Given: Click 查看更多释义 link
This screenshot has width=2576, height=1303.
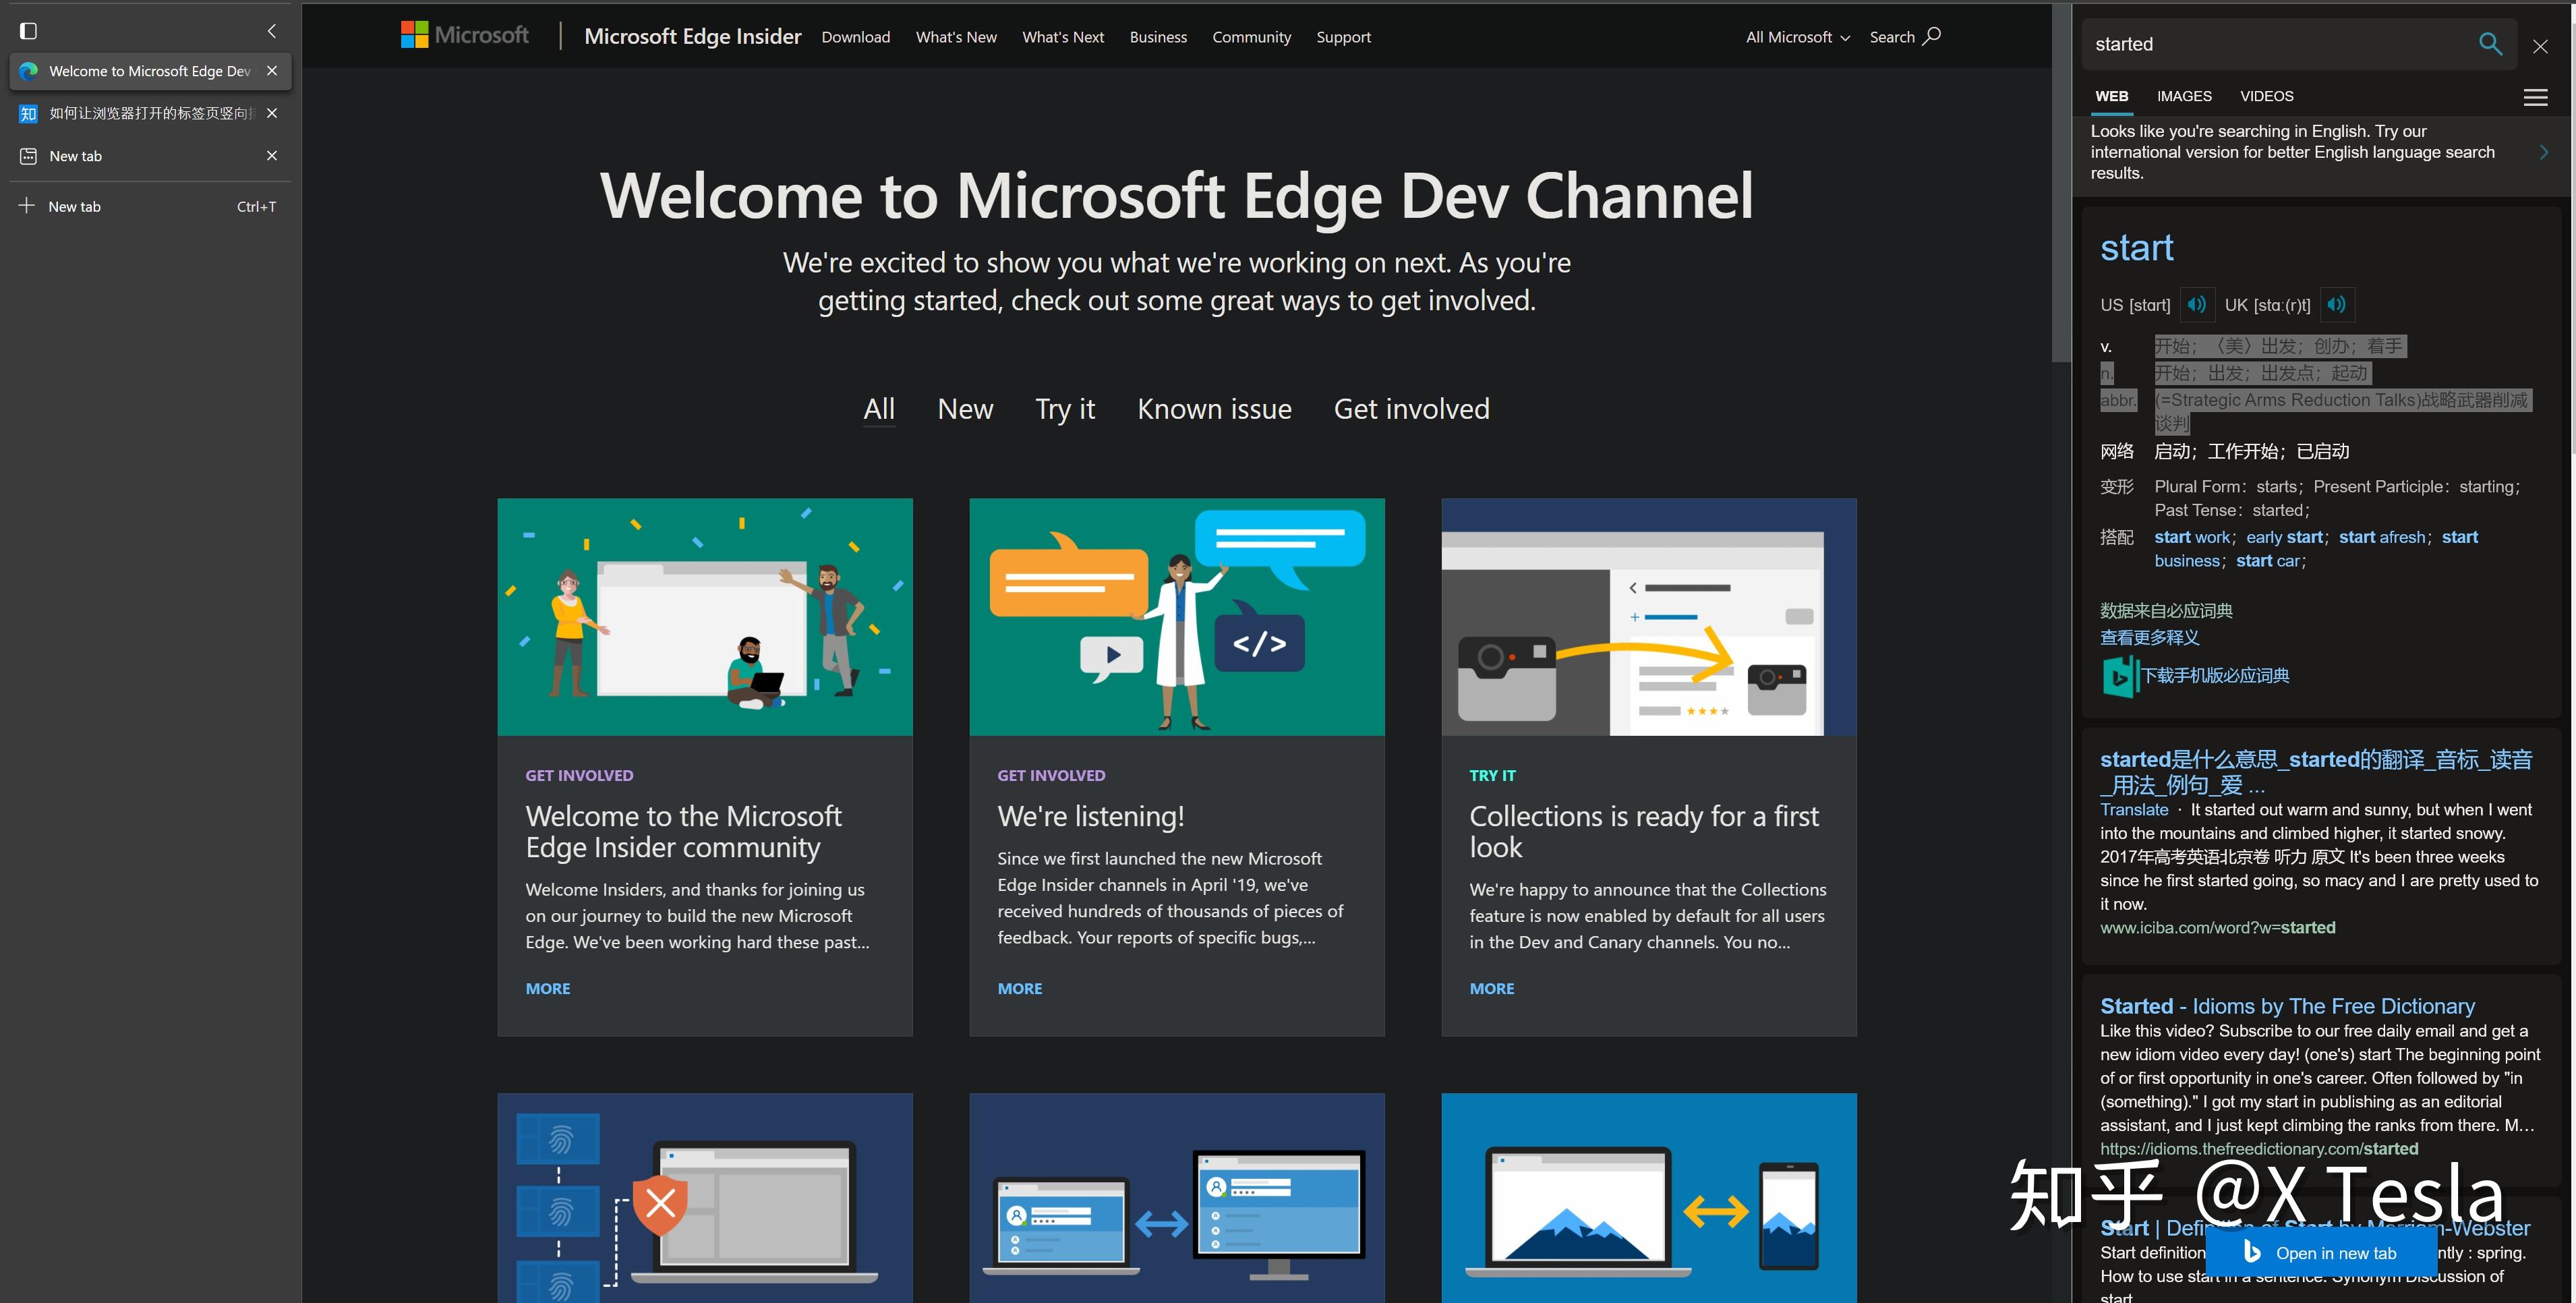Looking at the screenshot, I should pos(2149,637).
